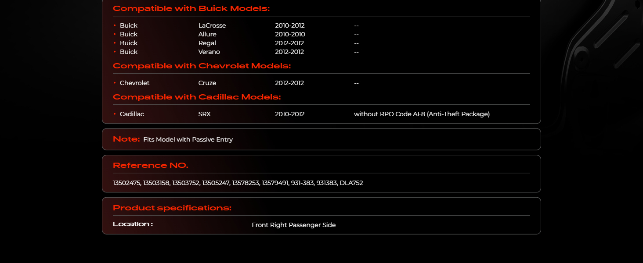Click the Buick make in the Verano row
The width and height of the screenshot is (643, 263).
129,52
